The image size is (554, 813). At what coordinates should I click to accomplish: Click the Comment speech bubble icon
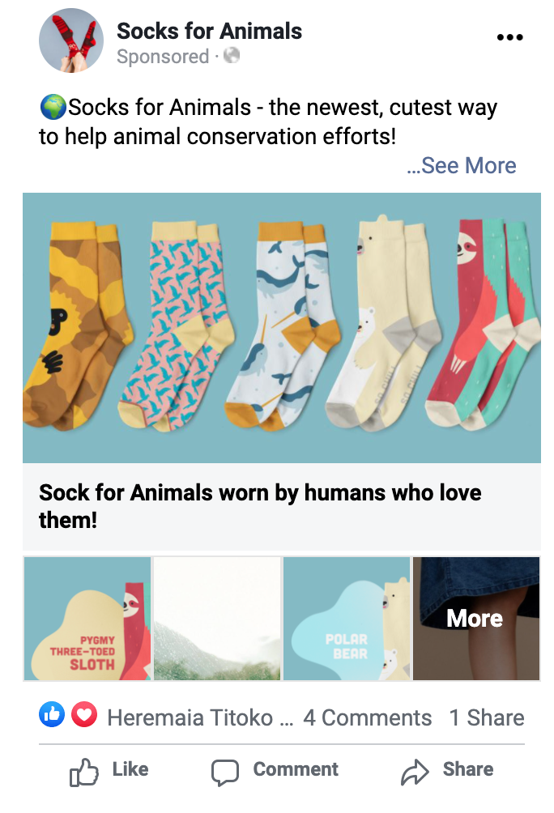225,772
